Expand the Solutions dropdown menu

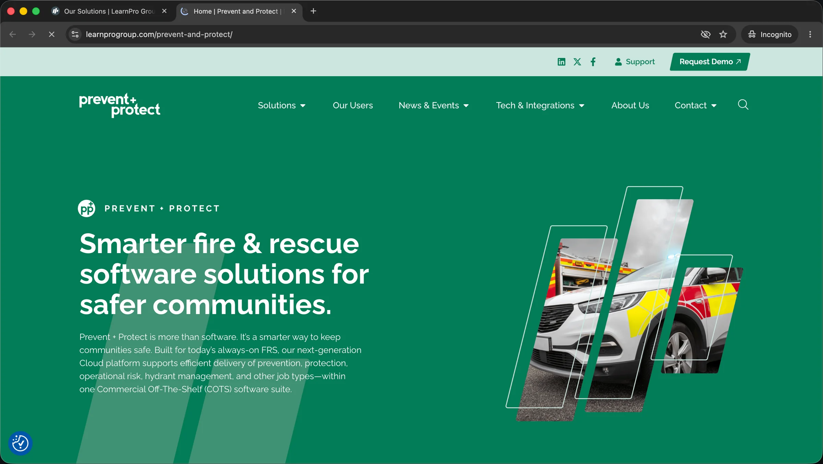coord(282,105)
